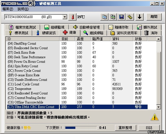Click the 界面通訊錯誤數量 : 5 description text
This screenshot has width=166, height=134.
coord(35,113)
